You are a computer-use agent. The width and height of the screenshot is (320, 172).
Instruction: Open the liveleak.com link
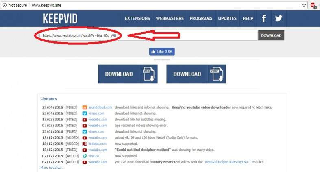[x=97, y=144]
